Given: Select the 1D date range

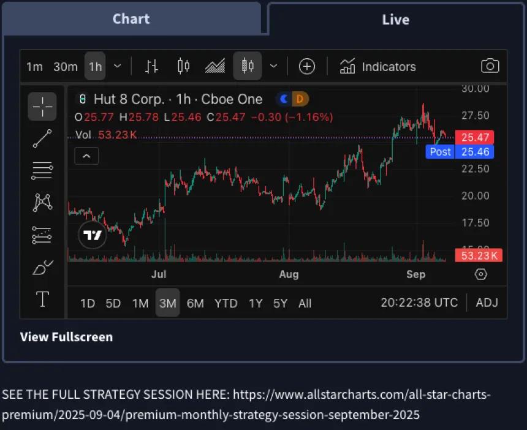Looking at the screenshot, I should tap(88, 303).
